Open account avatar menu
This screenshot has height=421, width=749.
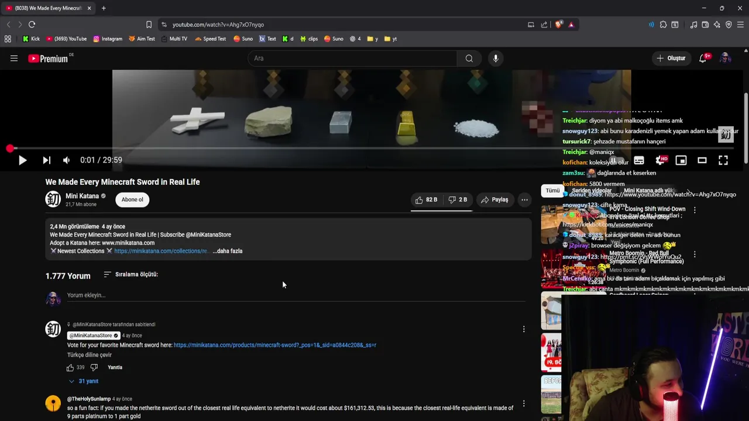[x=725, y=58]
